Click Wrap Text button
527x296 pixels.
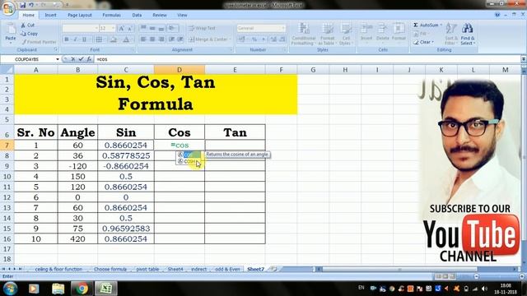pos(202,28)
